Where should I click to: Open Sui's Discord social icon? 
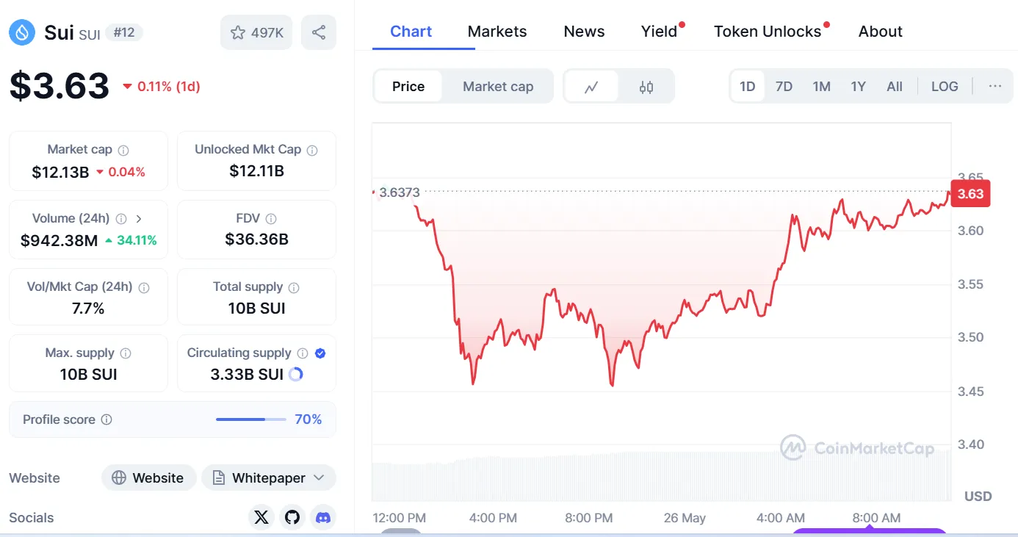(x=322, y=517)
